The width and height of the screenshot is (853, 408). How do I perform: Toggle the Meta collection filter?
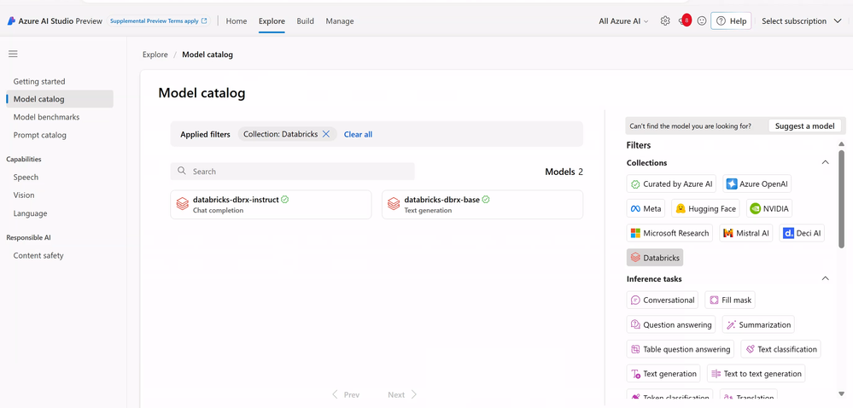coord(646,209)
